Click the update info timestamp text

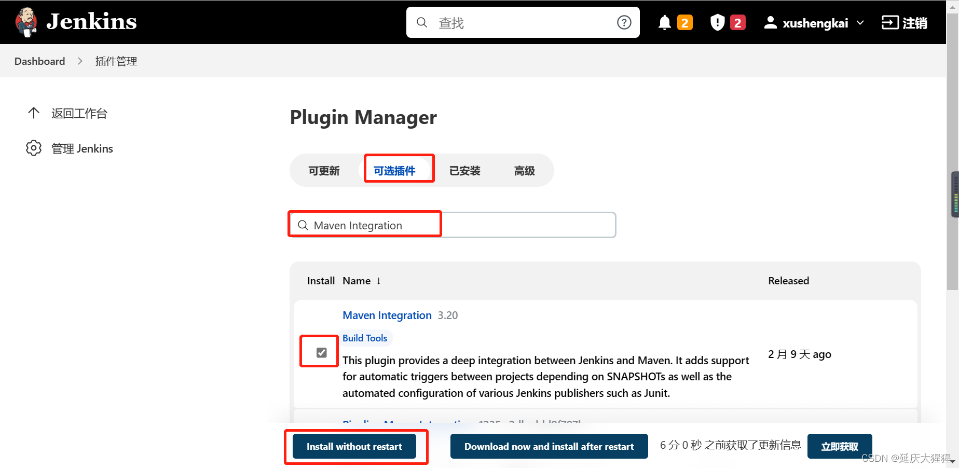click(x=731, y=445)
